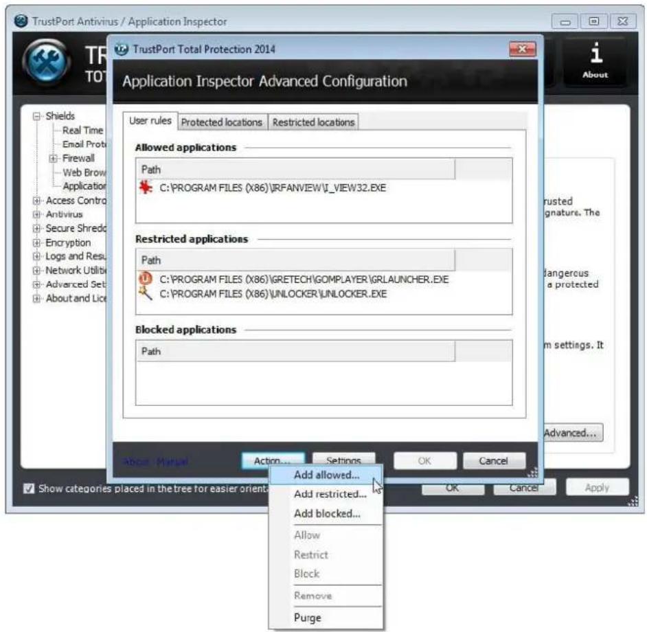
Task: Click the Unlocker wand icon in Restricted list
Action: pyautogui.click(x=145, y=293)
